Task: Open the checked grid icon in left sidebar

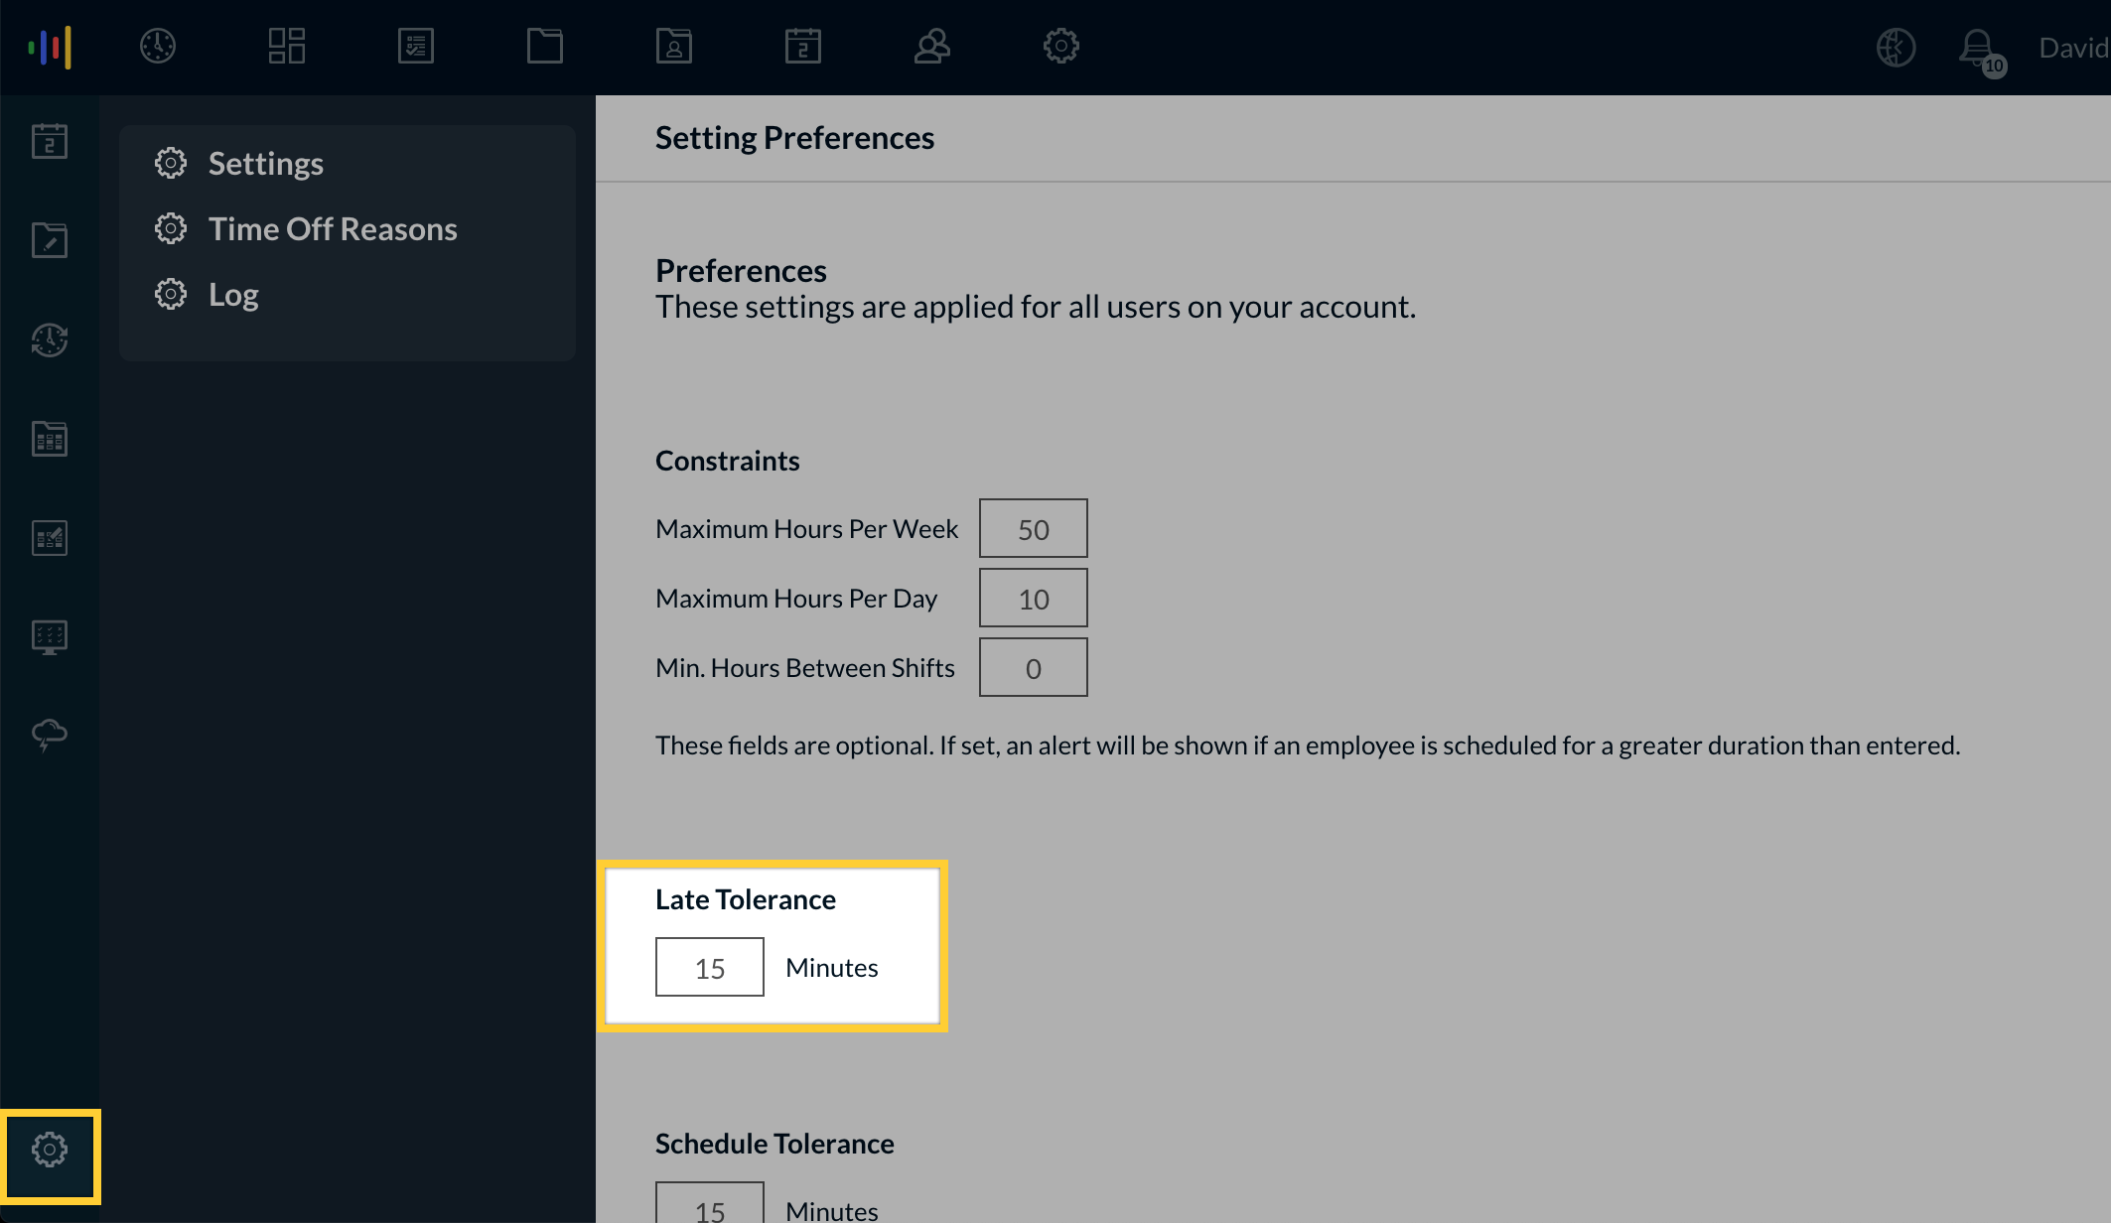Action: click(50, 538)
